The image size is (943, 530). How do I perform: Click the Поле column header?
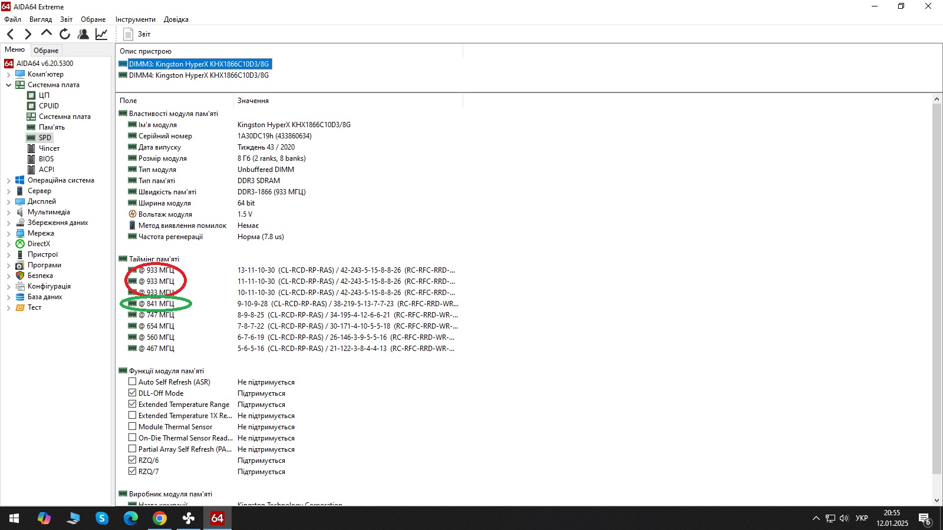[174, 101]
